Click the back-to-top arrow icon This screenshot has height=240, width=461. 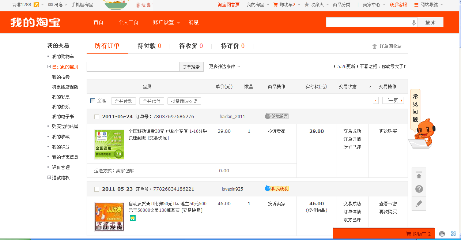[x=419, y=175]
